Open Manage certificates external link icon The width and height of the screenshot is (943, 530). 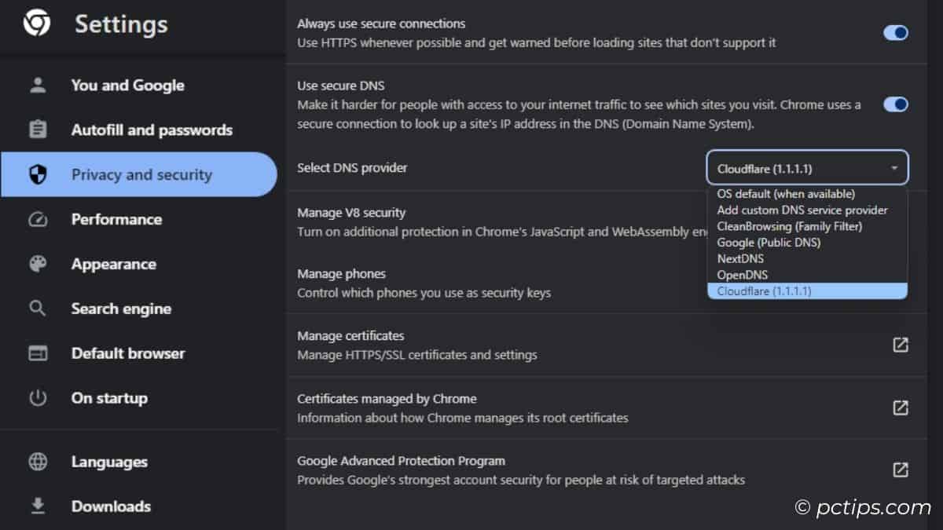[901, 345]
